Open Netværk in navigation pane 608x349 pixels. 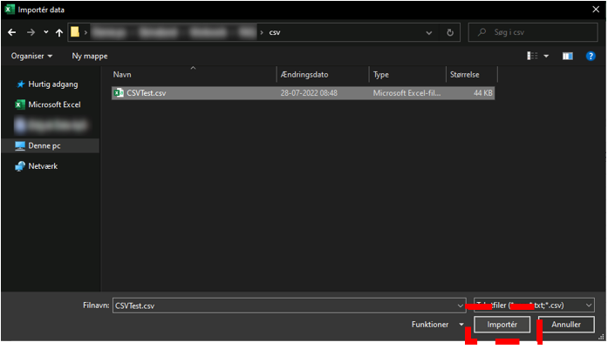43,166
